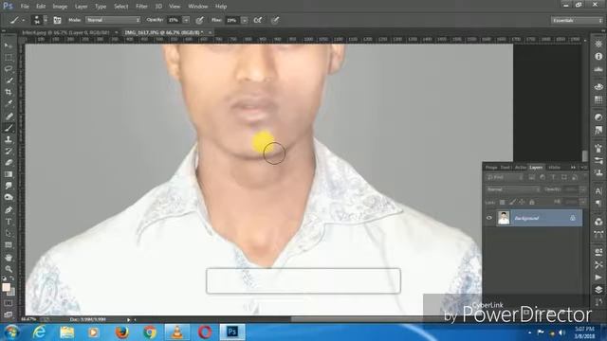The image size is (607, 341).
Task: Open the Character panel icon
Action: (598, 190)
